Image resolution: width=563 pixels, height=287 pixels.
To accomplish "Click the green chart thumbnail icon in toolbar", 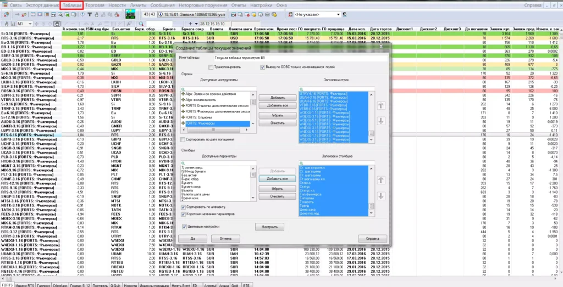I will pyautogui.click(x=130, y=15).
